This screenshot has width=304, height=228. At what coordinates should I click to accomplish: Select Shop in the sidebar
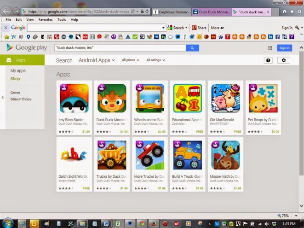pos(15,79)
